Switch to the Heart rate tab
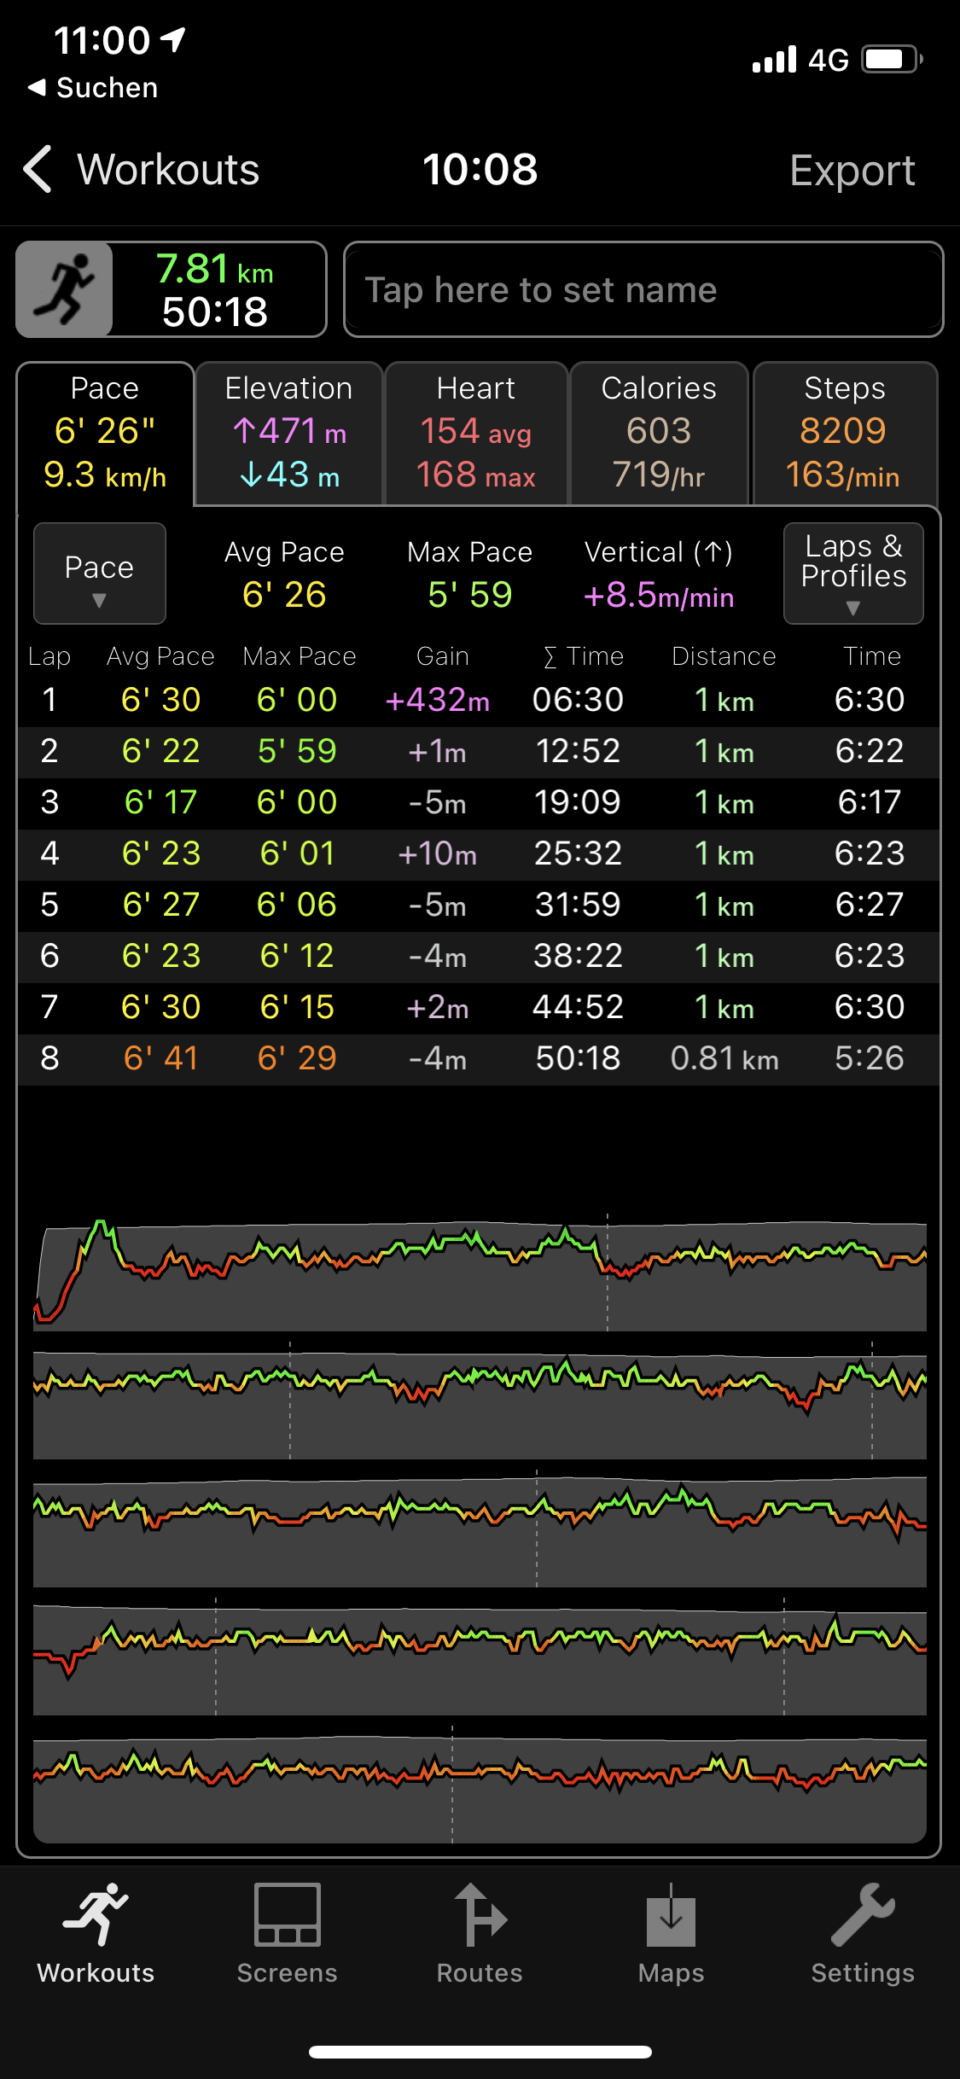Viewport: 960px width, 2079px height. pyautogui.click(x=476, y=433)
